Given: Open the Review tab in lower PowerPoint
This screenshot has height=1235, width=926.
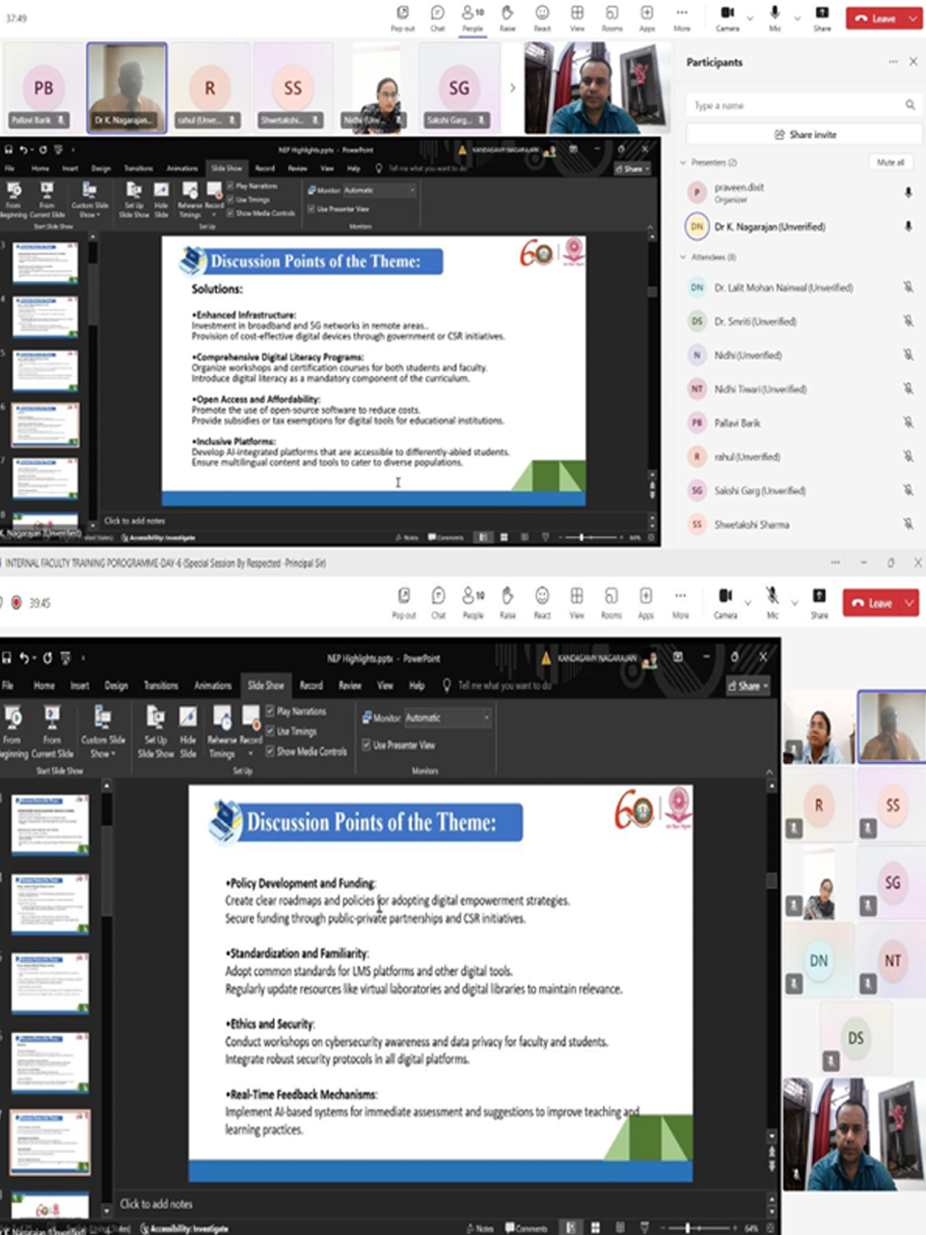Looking at the screenshot, I should pyautogui.click(x=349, y=685).
